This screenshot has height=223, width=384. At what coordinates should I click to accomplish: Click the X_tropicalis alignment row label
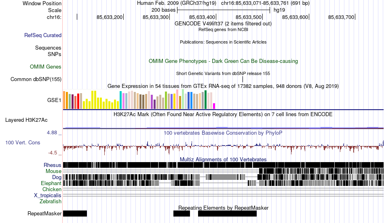[48, 196]
